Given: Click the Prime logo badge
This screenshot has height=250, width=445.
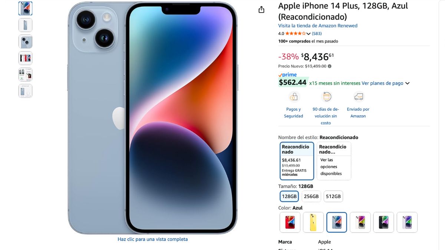Looking at the screenshot, I should 287,75.
